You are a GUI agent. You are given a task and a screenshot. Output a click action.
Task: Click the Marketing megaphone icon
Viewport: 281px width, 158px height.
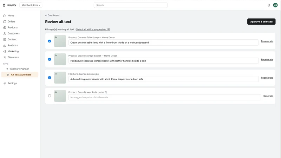pos(5,51)
